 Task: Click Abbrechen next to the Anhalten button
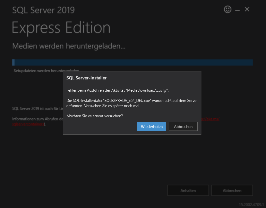(232, 191)
